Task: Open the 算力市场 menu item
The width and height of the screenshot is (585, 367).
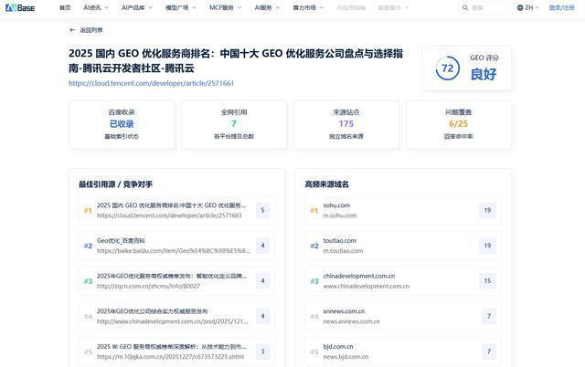Action: click(x=307, y=7)
